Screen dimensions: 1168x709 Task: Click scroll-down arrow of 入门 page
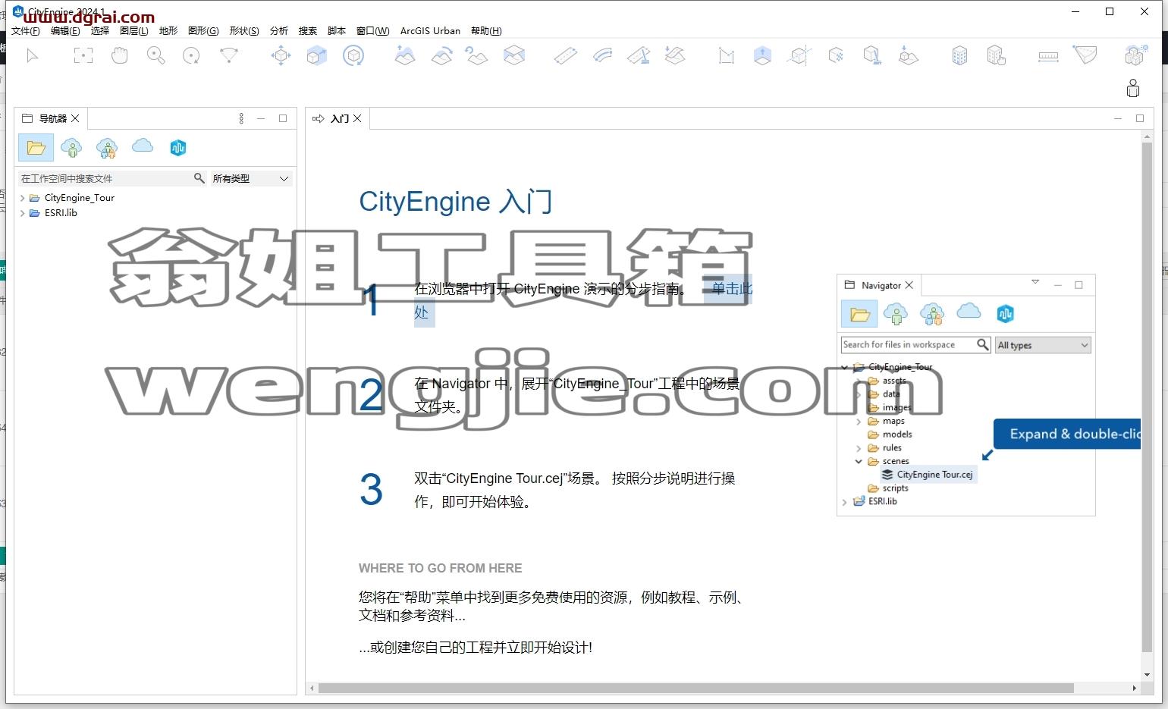tap(1147, 674)
